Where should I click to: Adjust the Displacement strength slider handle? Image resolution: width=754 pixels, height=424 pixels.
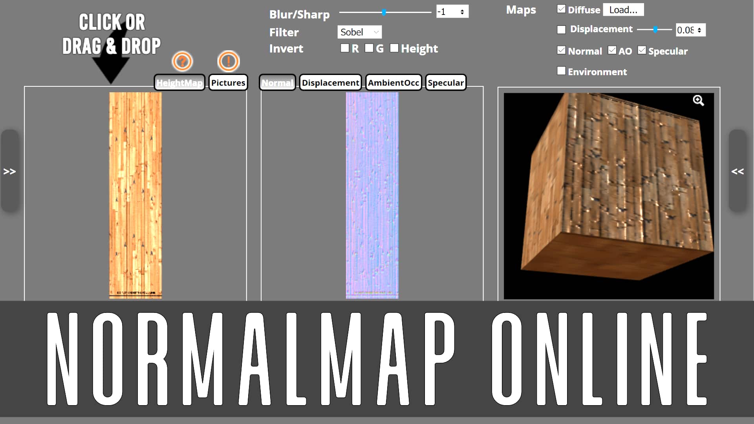[x=655, y=29]
